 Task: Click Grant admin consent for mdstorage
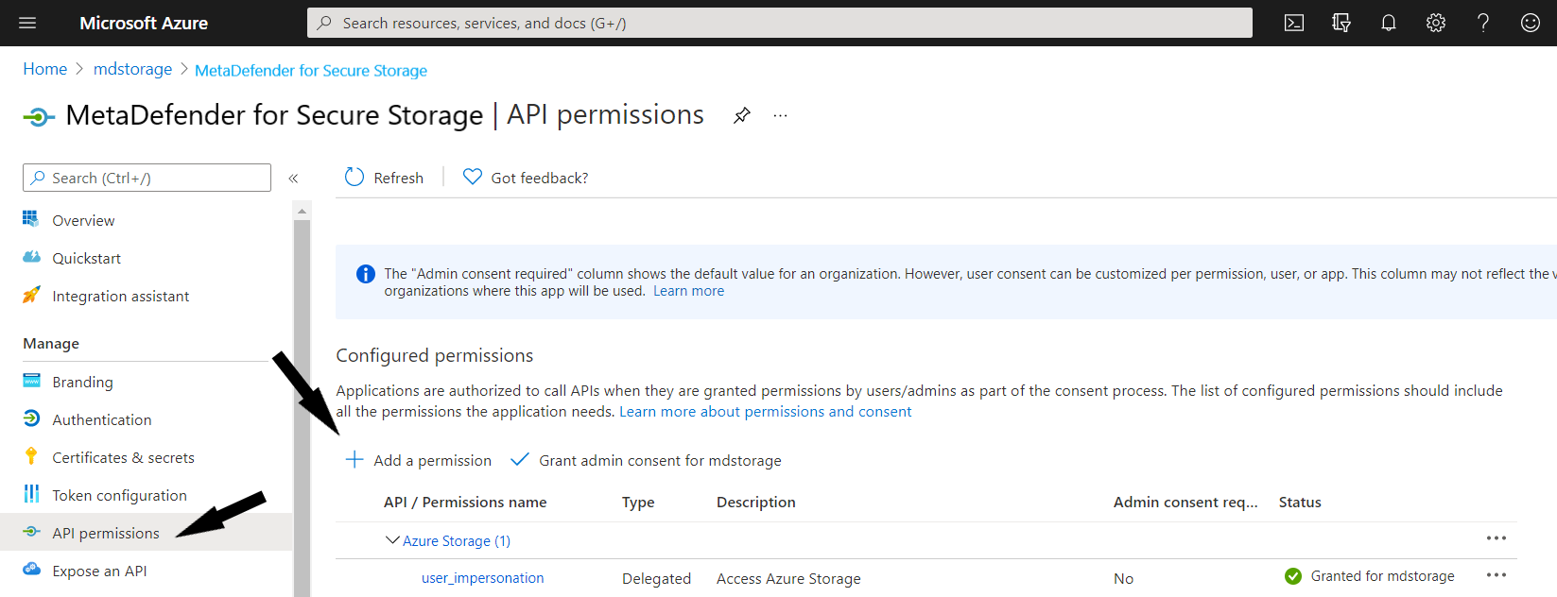pyautogui.click(x=646, y=460)
